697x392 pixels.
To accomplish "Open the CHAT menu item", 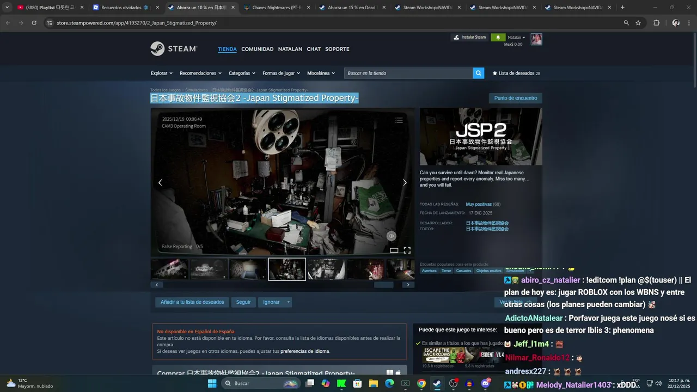I will tap(314, 49).
